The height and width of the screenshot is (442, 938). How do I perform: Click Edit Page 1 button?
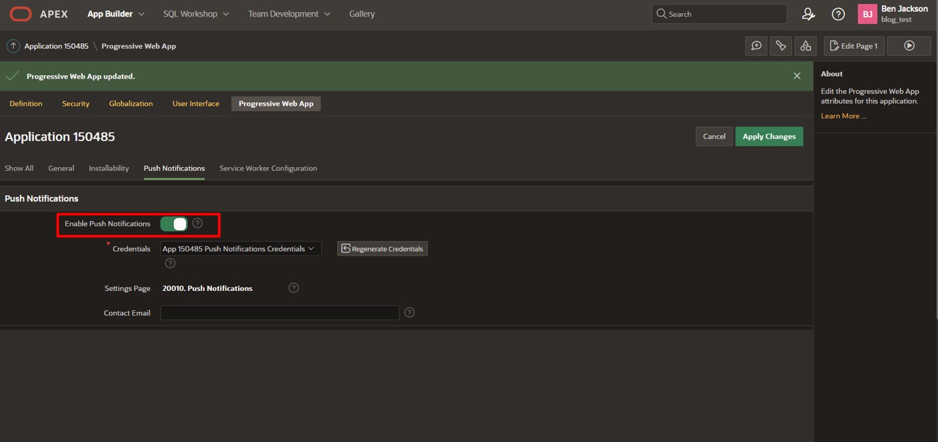[854, 46]
